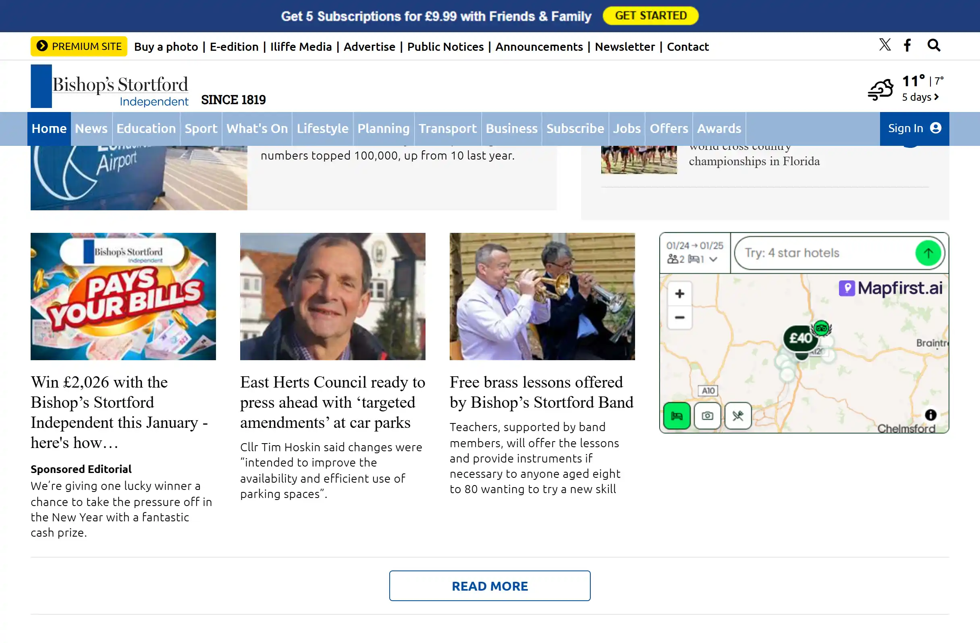Open the Education nav tab
This screenshot has width=980, height=643.
(146, 129)
